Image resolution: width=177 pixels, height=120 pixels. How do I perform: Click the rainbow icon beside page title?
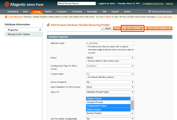(49, 25)
